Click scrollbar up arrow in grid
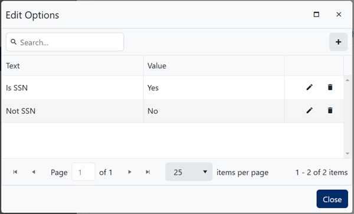Image resolution: width=354 pixels, height=214 pixels. [x=348, y=80]
